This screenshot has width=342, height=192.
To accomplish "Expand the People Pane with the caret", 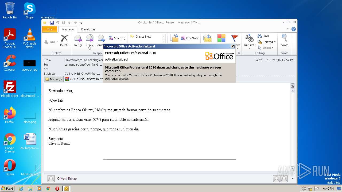I will 293,179.
